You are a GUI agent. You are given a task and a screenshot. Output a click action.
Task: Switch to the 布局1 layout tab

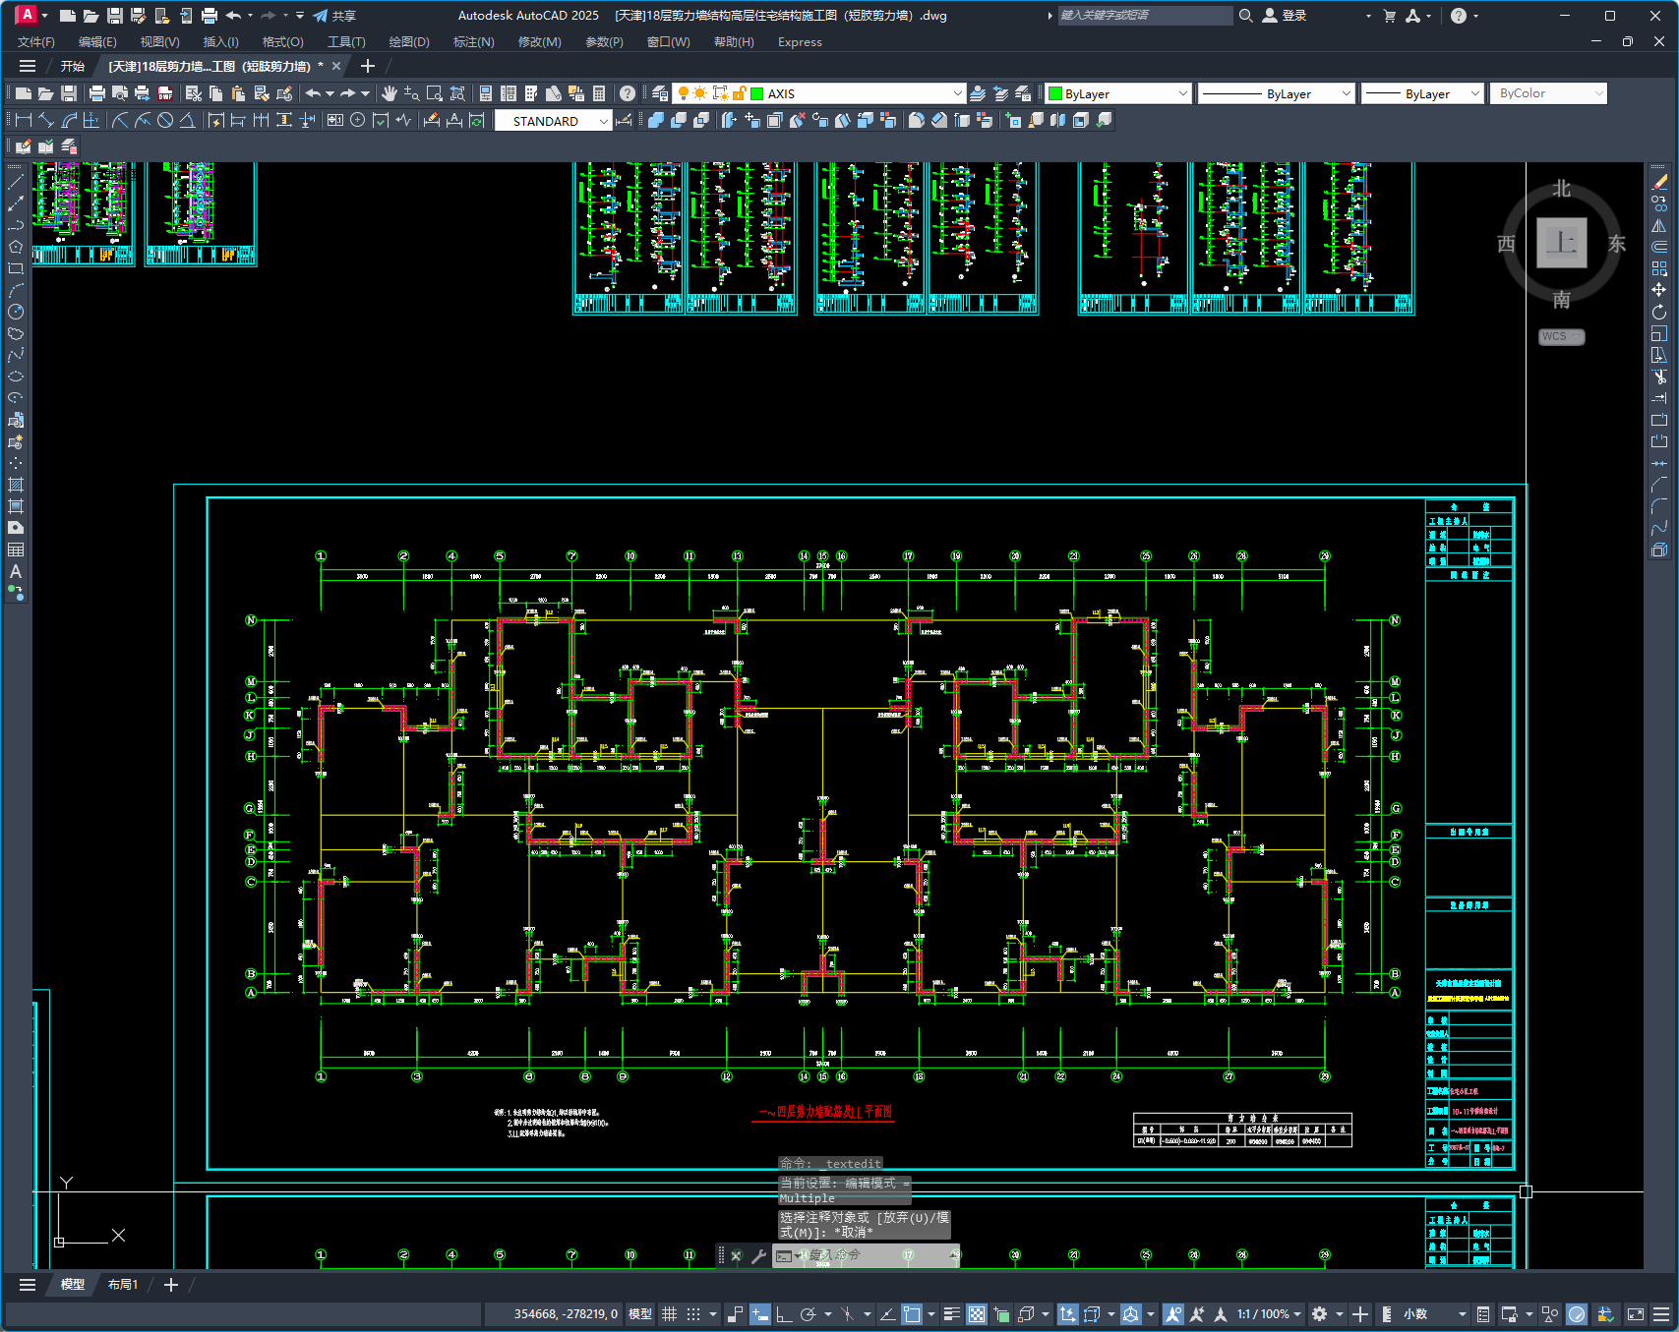coord(123,1285)
